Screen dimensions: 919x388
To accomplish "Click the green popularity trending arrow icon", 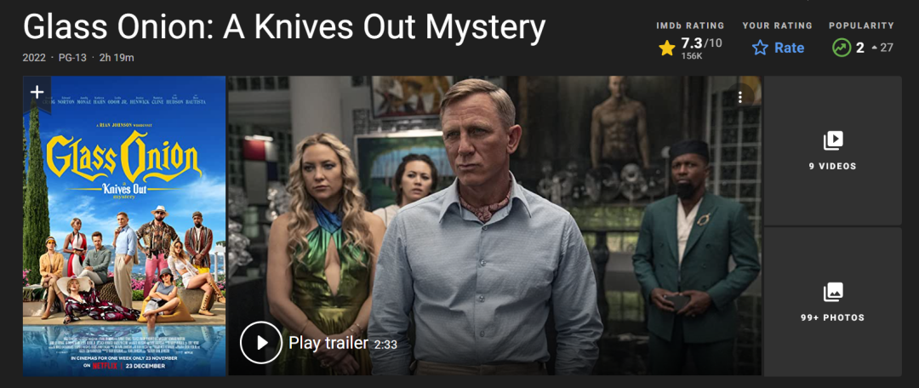I will click(842, 48).
